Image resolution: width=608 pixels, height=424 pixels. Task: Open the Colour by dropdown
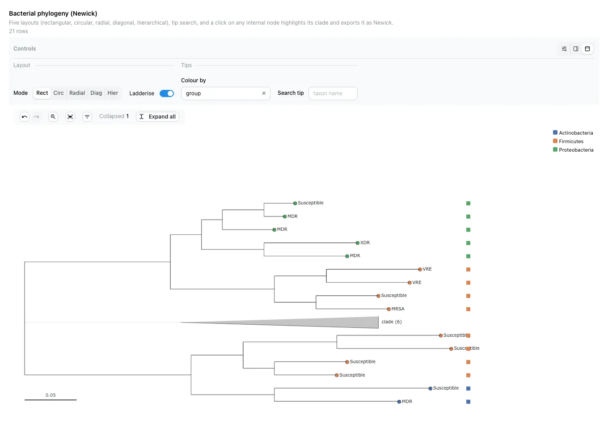[226, 93]
